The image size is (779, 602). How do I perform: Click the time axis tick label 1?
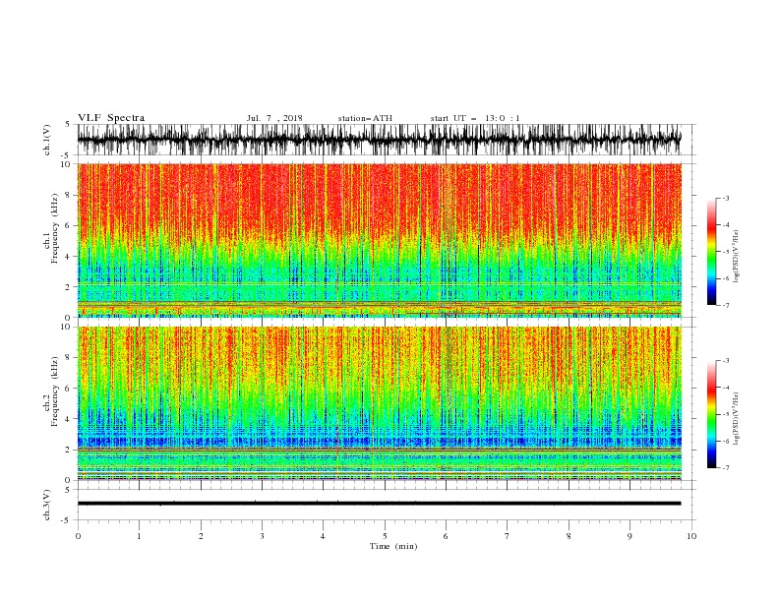(139, 536)
